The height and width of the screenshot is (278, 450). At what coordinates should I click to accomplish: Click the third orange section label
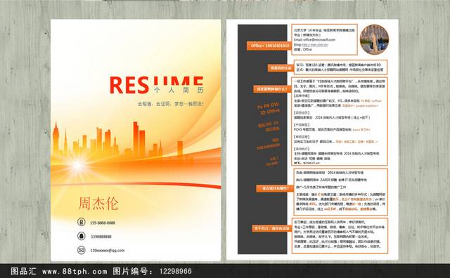271,89
